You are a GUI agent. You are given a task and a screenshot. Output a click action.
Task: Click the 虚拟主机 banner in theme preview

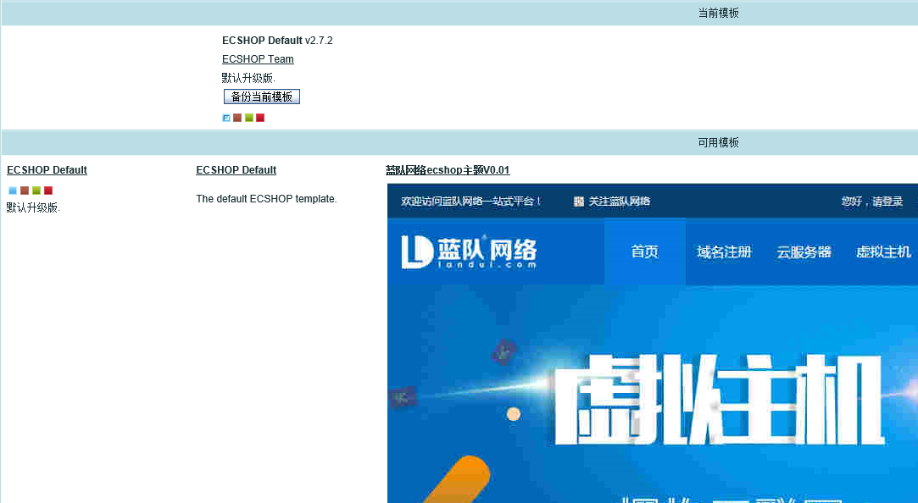pyautogui.click(x=720, y=398)
